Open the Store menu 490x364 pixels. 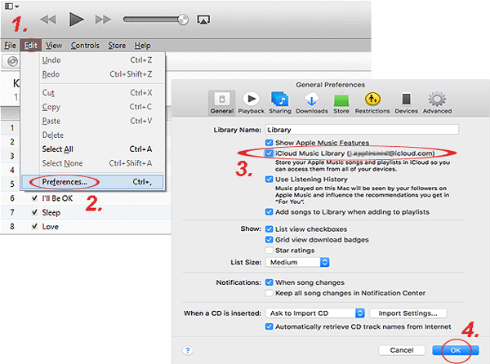pos(117,46)
